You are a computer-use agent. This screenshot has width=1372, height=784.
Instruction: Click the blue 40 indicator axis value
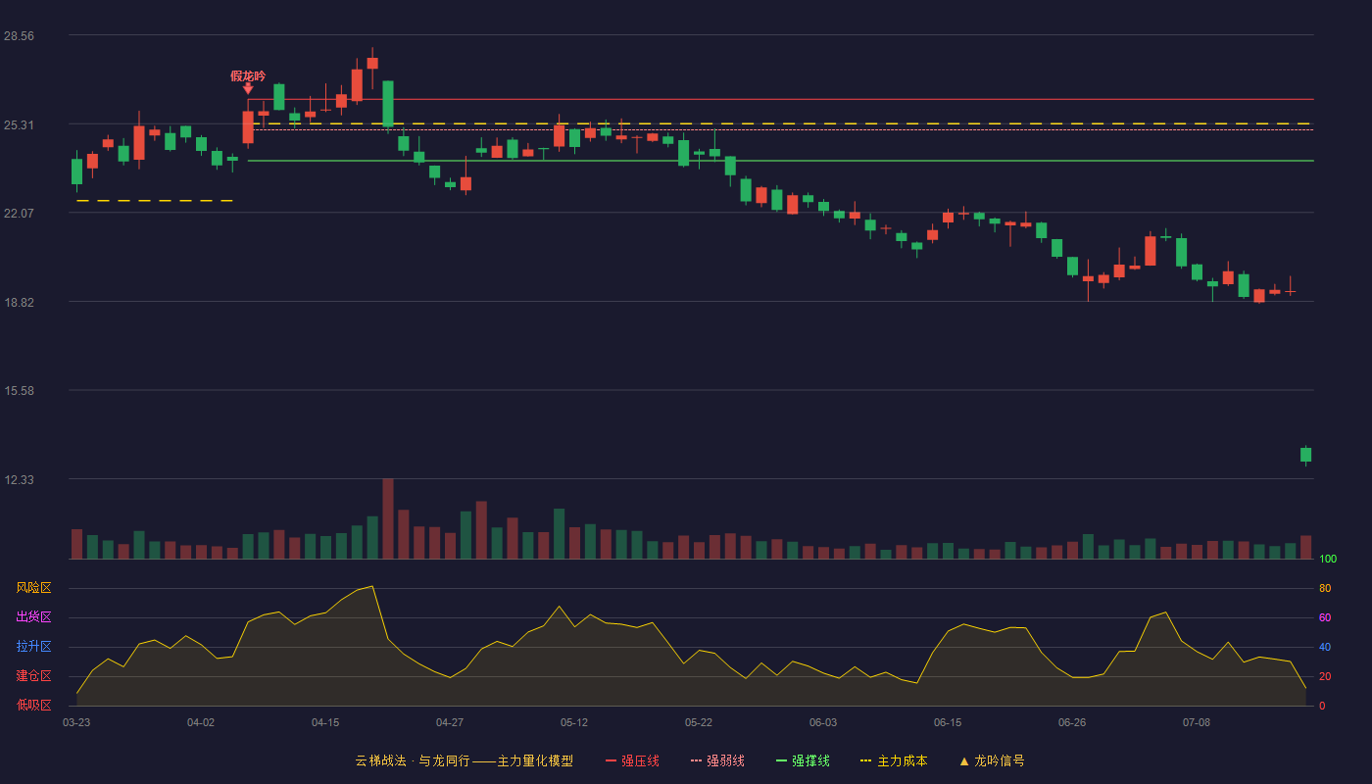1325,647
